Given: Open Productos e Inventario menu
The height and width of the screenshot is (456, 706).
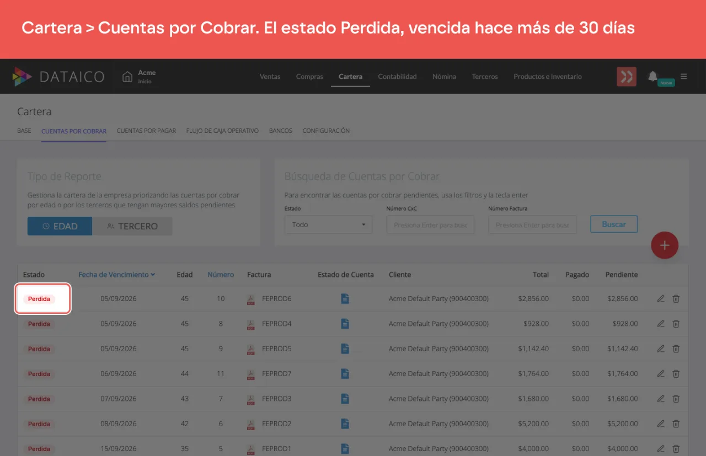Looking at the screenshot, I should 548,77.
